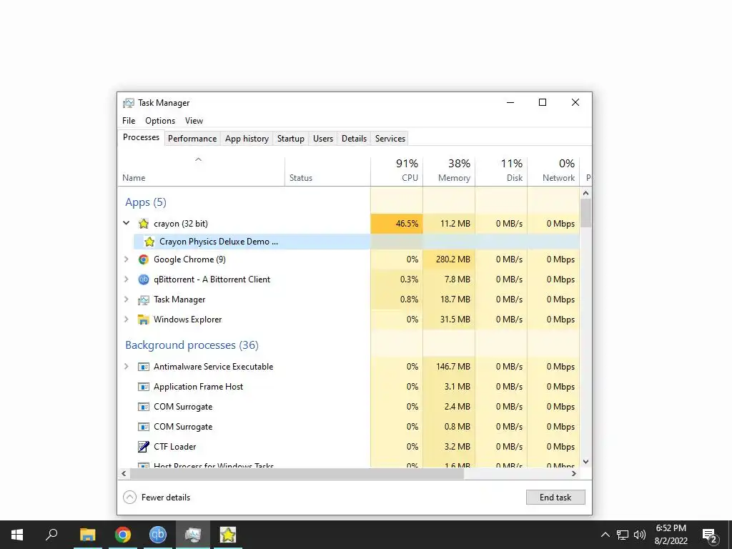The height and width of the screenshot is (549, 732).
Task: Click the volume speaker tray icon
Action: pyautogui.click(x=639, y=535)
